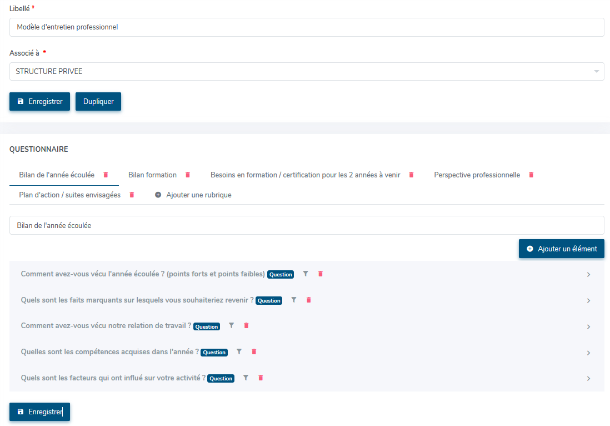Click filter icon on 'facteurs qui ont influé' question

click(x=246, y=378)
